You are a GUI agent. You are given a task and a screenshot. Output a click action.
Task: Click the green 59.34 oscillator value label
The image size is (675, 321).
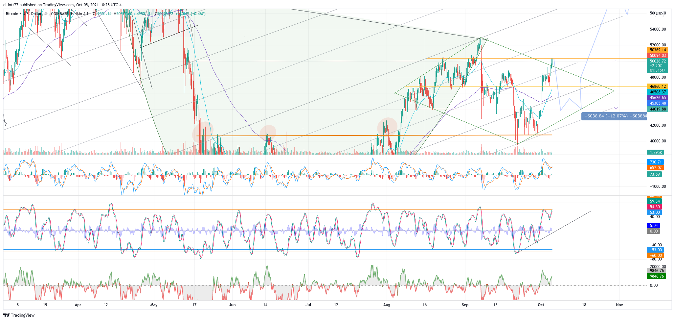pos(654,201)
